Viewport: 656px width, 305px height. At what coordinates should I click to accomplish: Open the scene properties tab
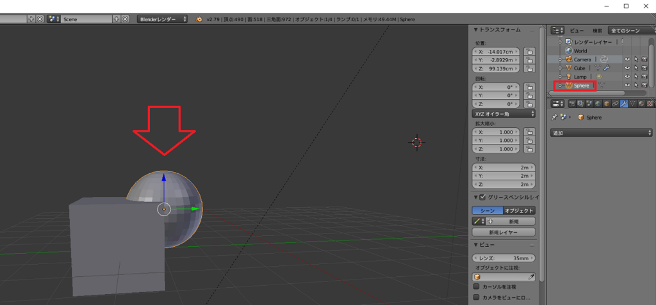coord(589,104)
